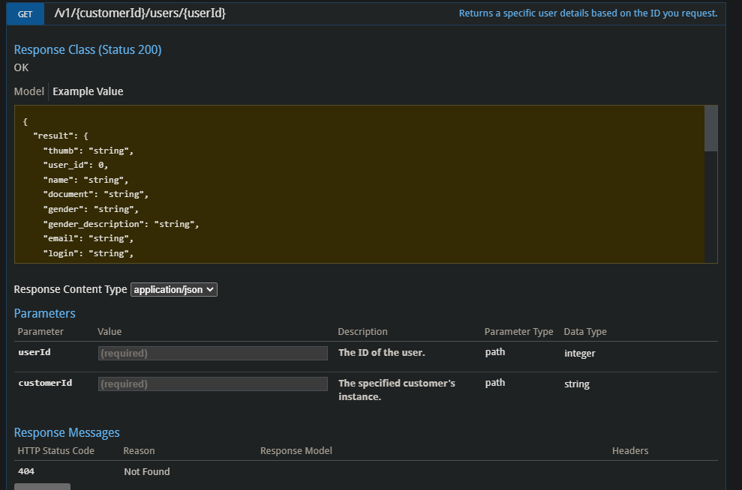Image resolution: width=742 pixels, height=490 pixels.
Task: Click the Not Found reason text
Action: click(x=147, y=471)
